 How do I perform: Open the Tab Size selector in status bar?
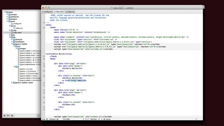coord(96,119)
